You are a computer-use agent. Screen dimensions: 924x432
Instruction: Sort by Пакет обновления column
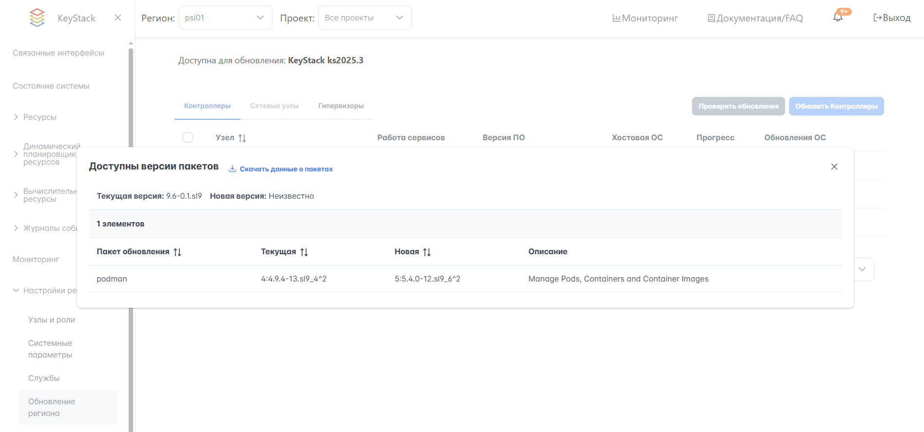tap(177, 252)
